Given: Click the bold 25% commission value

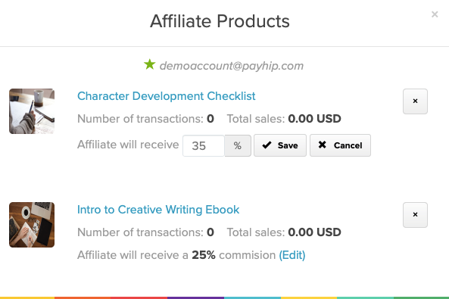Looking at the screenshot, I should (204, 255).
